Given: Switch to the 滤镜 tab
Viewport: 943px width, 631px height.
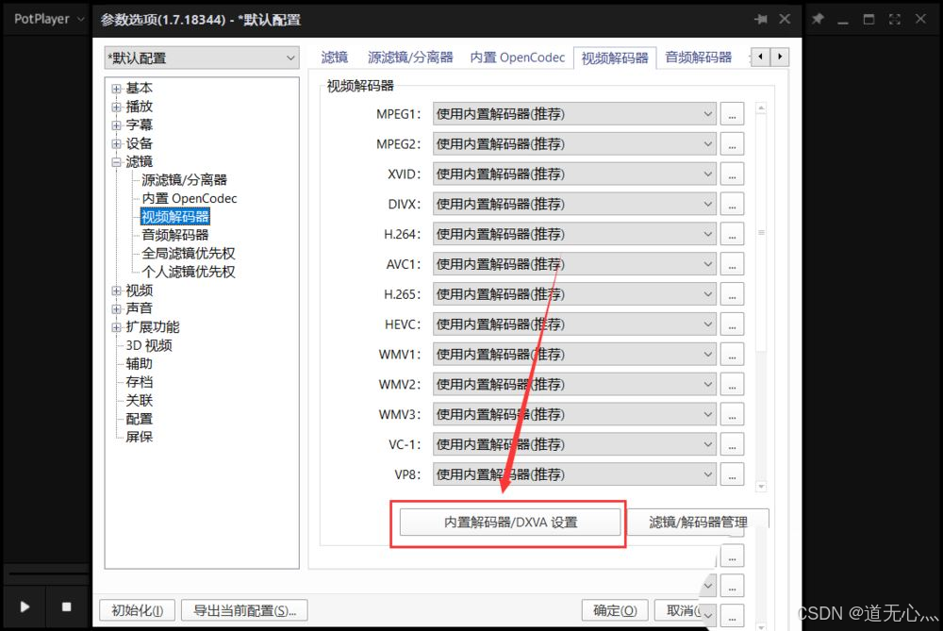Looking at the screenshot, I should click(x=335, y=58).
